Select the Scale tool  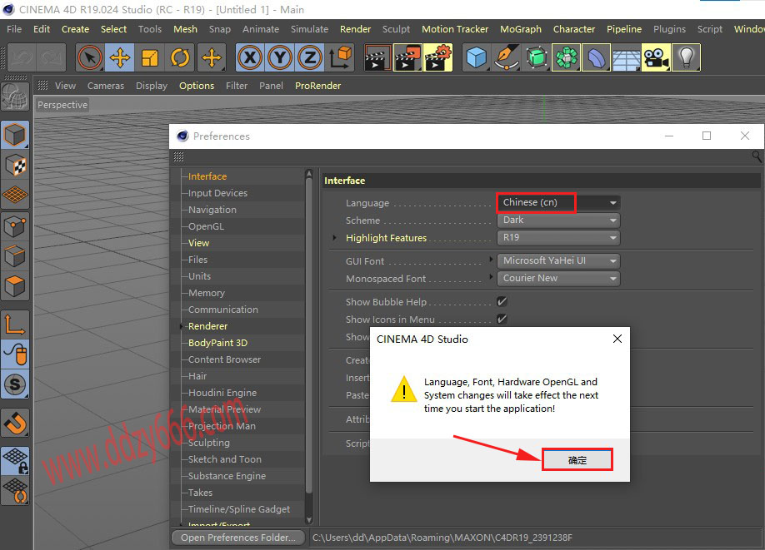click(150, 57)
